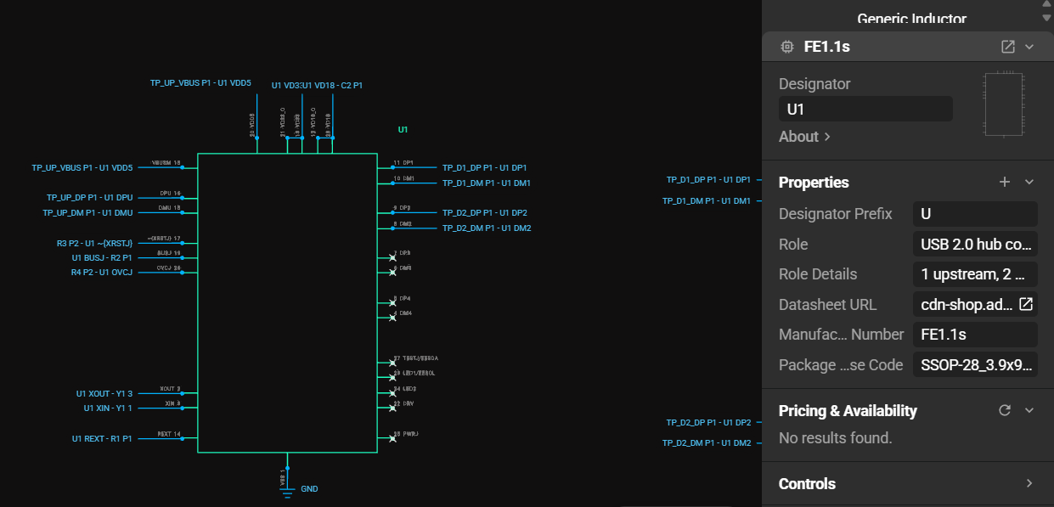Image resolution: width=1054 pixels, height=507 pixels.
Task: Select TP_D1_DP P1 - U1 DP1 label beside U1
Action: click(485, 168)
